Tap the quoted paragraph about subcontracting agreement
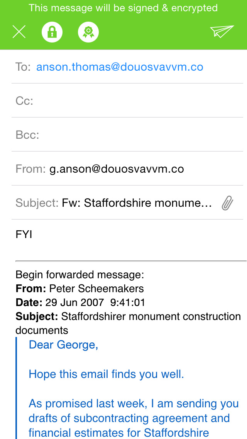The width and height of the screenshot is (247, 439). 134,418
